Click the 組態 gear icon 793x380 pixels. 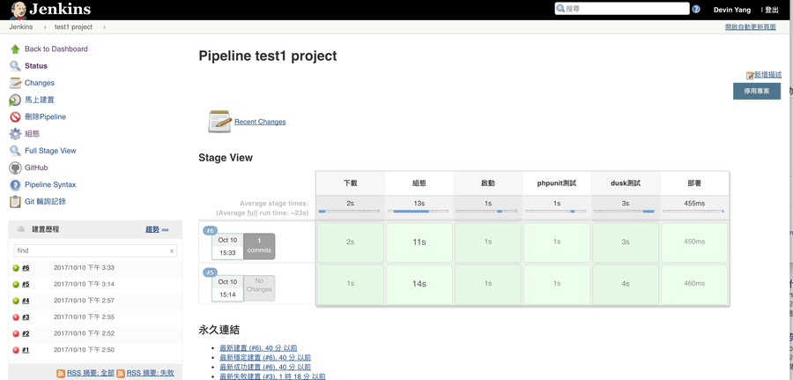pos(15,134)
